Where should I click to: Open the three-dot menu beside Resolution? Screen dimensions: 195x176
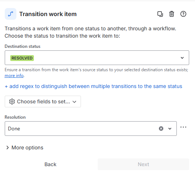183,127
